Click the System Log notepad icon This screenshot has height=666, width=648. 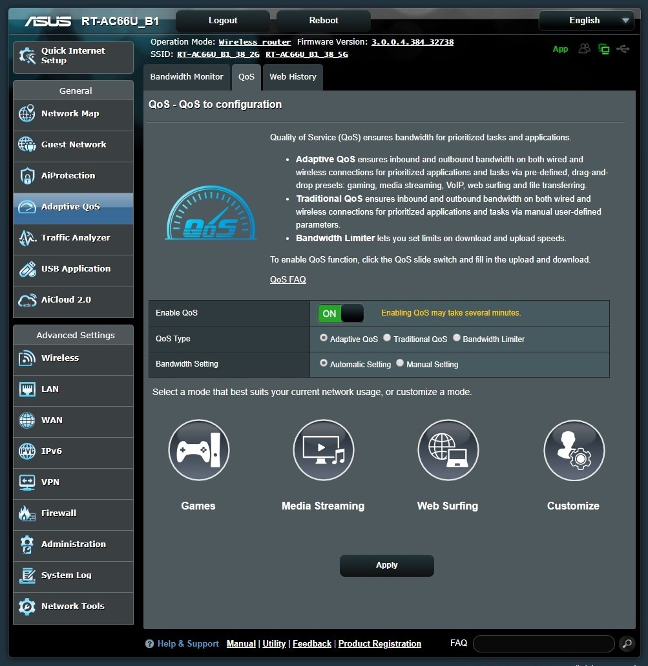pos(27,575)
